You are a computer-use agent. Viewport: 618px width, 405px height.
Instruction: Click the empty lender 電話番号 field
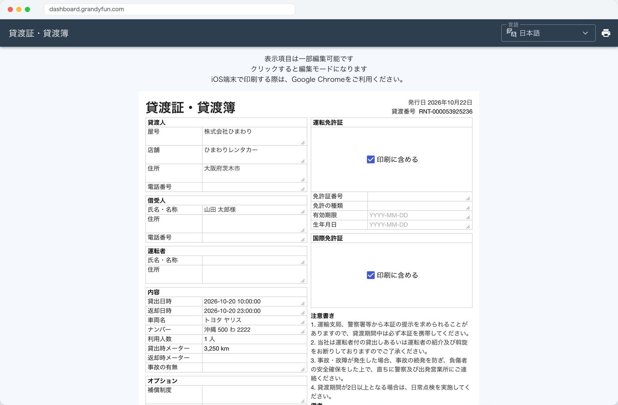coord(254,187)
